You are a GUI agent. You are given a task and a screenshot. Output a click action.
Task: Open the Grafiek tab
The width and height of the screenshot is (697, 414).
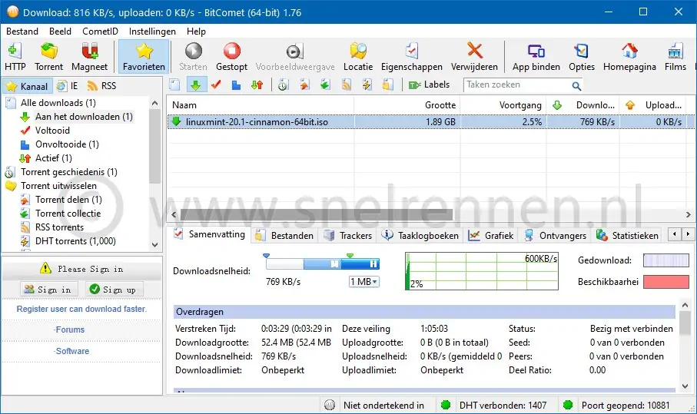(x=492, y=236)
